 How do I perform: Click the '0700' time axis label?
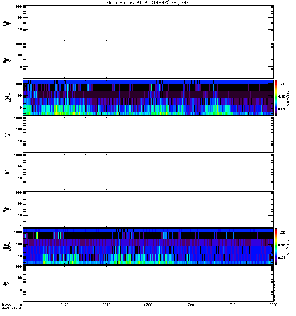point(148,305)
